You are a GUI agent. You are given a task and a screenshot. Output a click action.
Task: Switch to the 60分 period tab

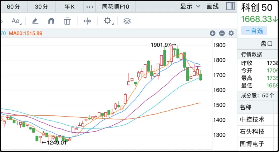[x=13, y=7]
